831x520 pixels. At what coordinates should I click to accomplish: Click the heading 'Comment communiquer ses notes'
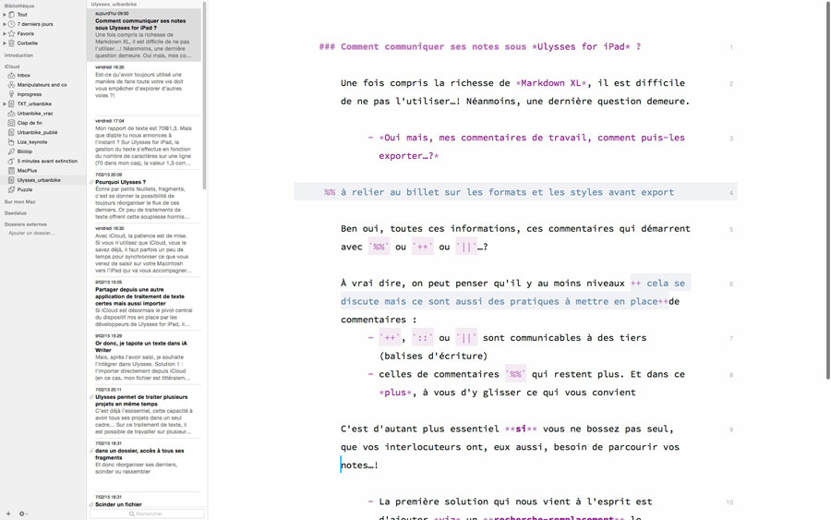(x=479, y=47)
